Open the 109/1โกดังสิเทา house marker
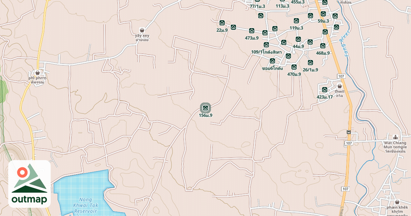Image resolution: width=411 pixels, height=216 pixels. pyautogui.click(x=266, y=45)
